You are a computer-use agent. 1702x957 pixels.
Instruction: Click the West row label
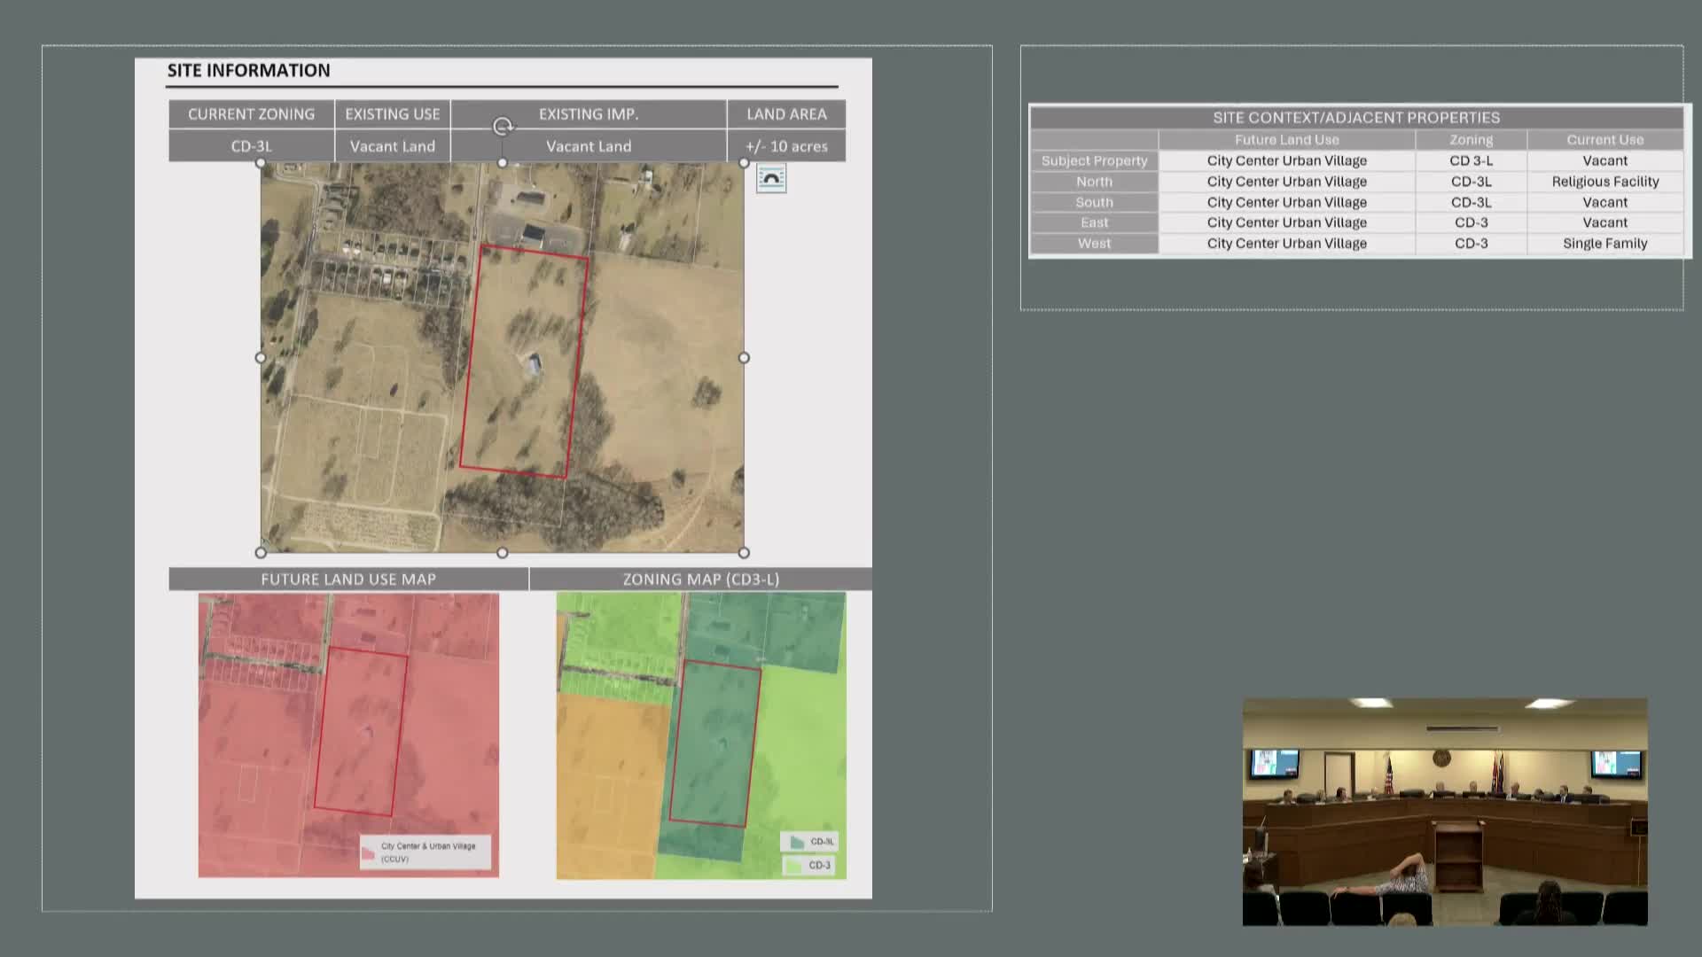coord(1095,244)
